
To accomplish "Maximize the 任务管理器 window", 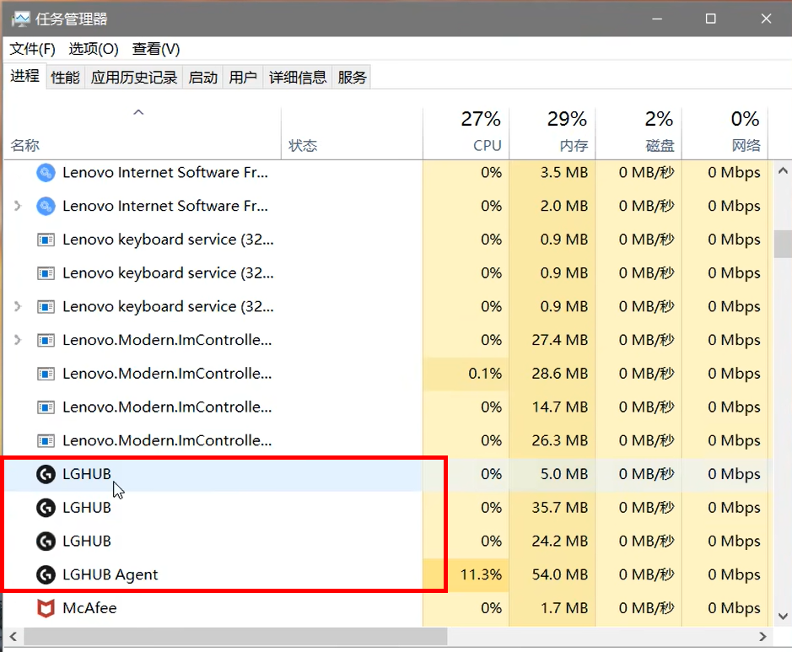I will (x=711, y=19).
